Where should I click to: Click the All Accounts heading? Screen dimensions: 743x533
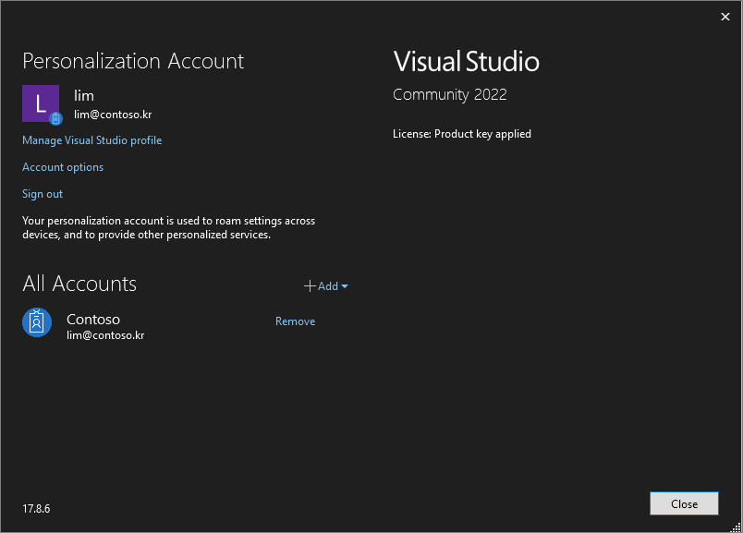[79, 284]
